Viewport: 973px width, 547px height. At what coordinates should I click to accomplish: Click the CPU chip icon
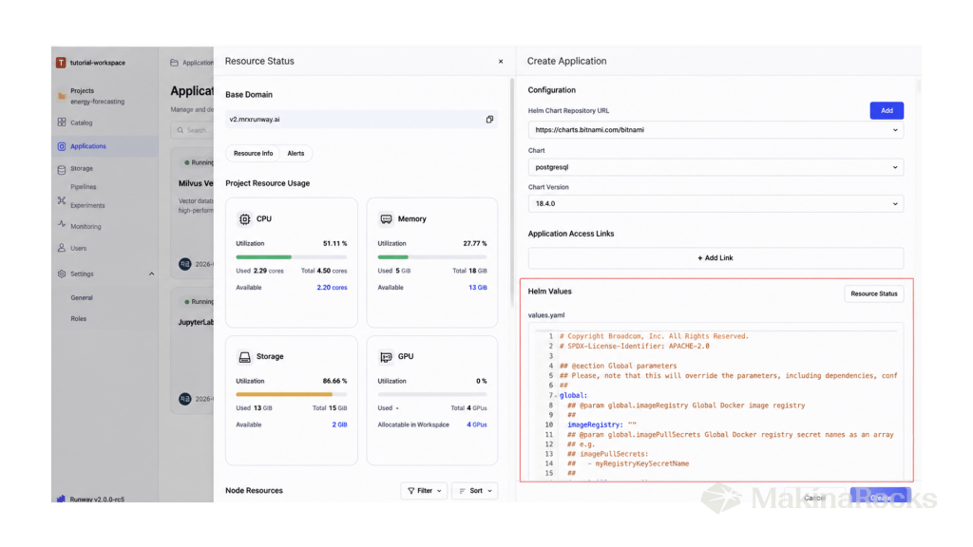244,219
